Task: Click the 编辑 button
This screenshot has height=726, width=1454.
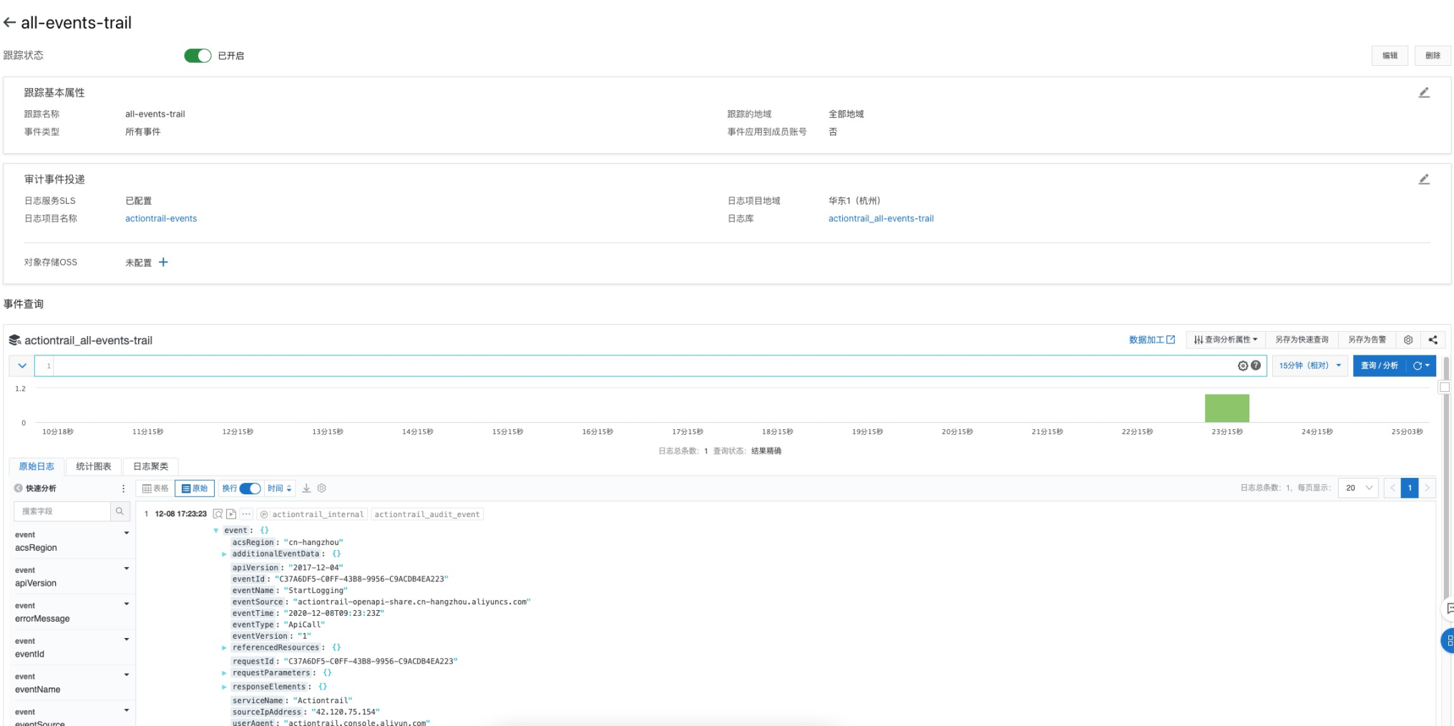Action: (x=1390, y=56)
